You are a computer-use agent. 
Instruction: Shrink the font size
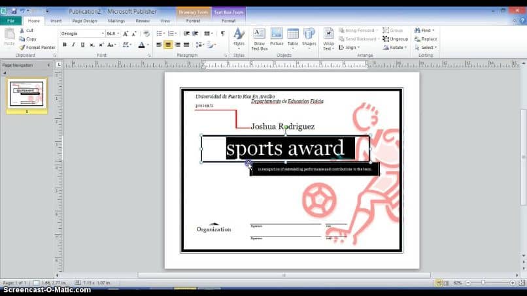tap(134, 33)
